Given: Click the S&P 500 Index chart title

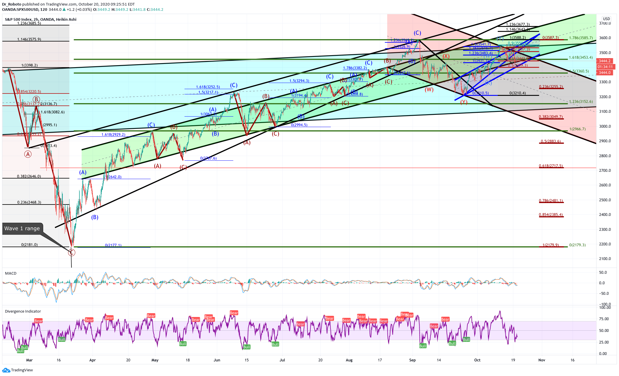Looking at the screenshot, I should pos(41,19).
